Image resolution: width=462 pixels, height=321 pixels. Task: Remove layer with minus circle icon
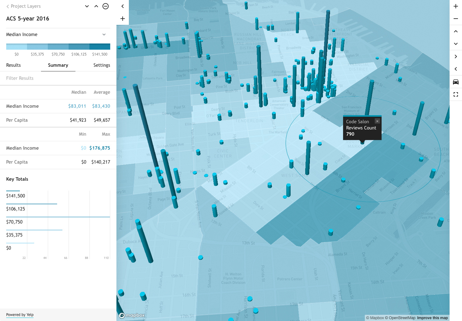coord(106,6)
